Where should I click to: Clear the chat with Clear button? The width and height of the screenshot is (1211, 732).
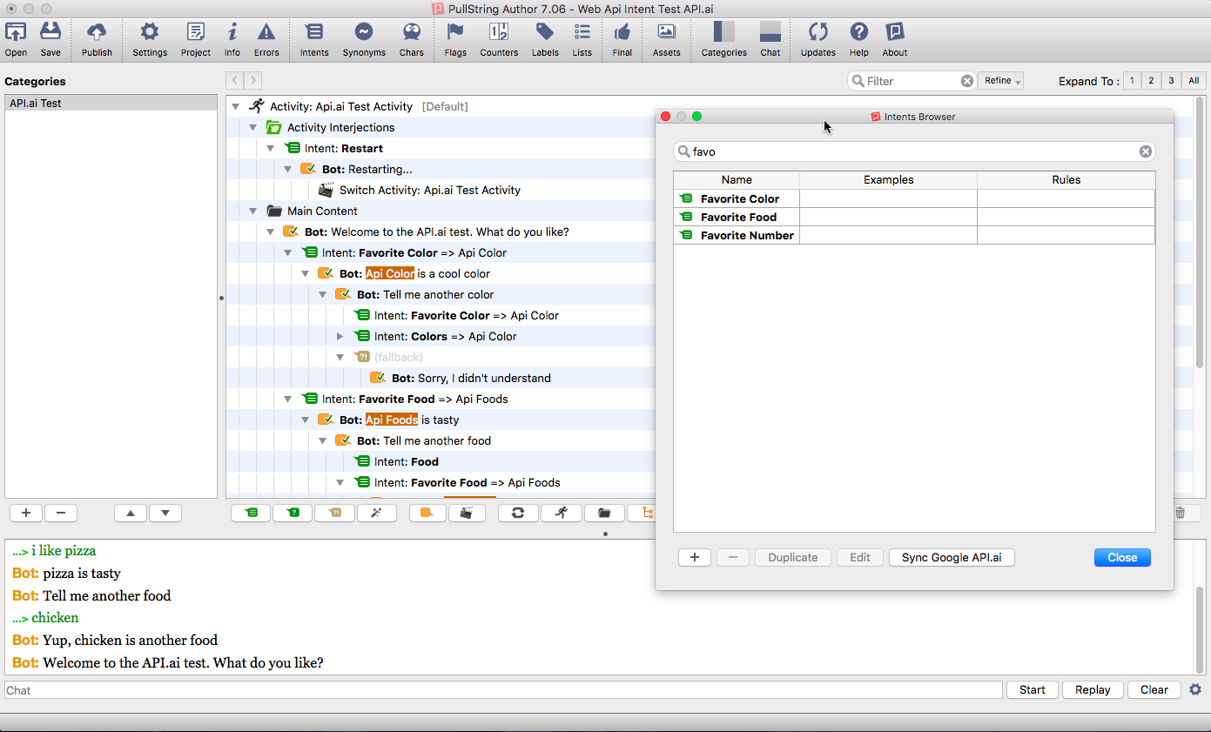[1154, 689]
